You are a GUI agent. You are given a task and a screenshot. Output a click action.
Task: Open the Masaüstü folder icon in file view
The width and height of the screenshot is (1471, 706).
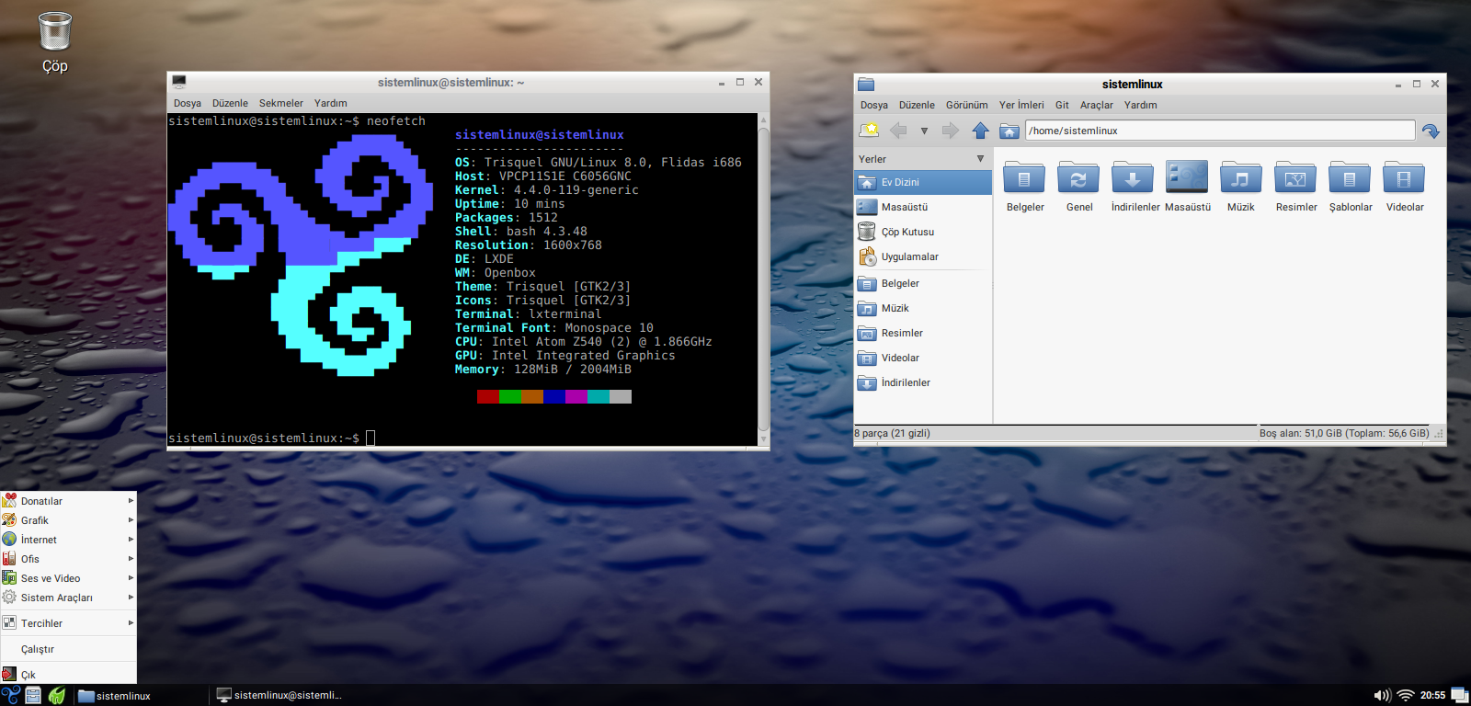(x=1187, y=176)
